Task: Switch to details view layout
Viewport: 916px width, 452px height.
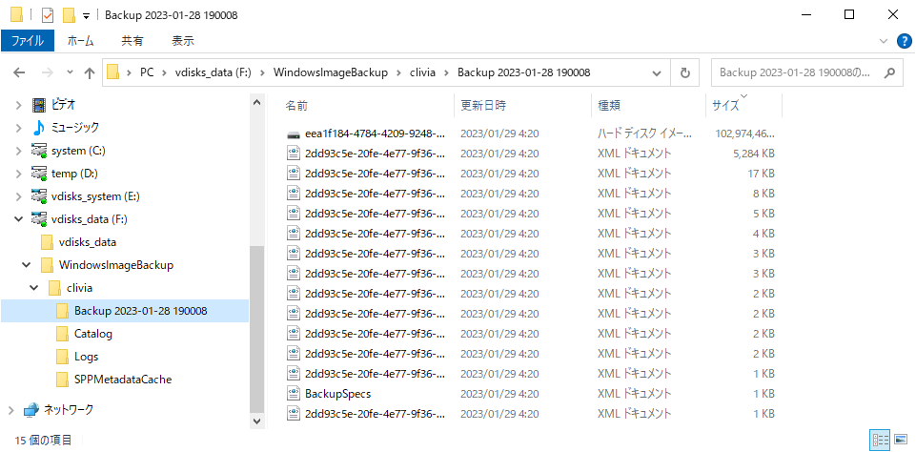Action: pos(880,440)
